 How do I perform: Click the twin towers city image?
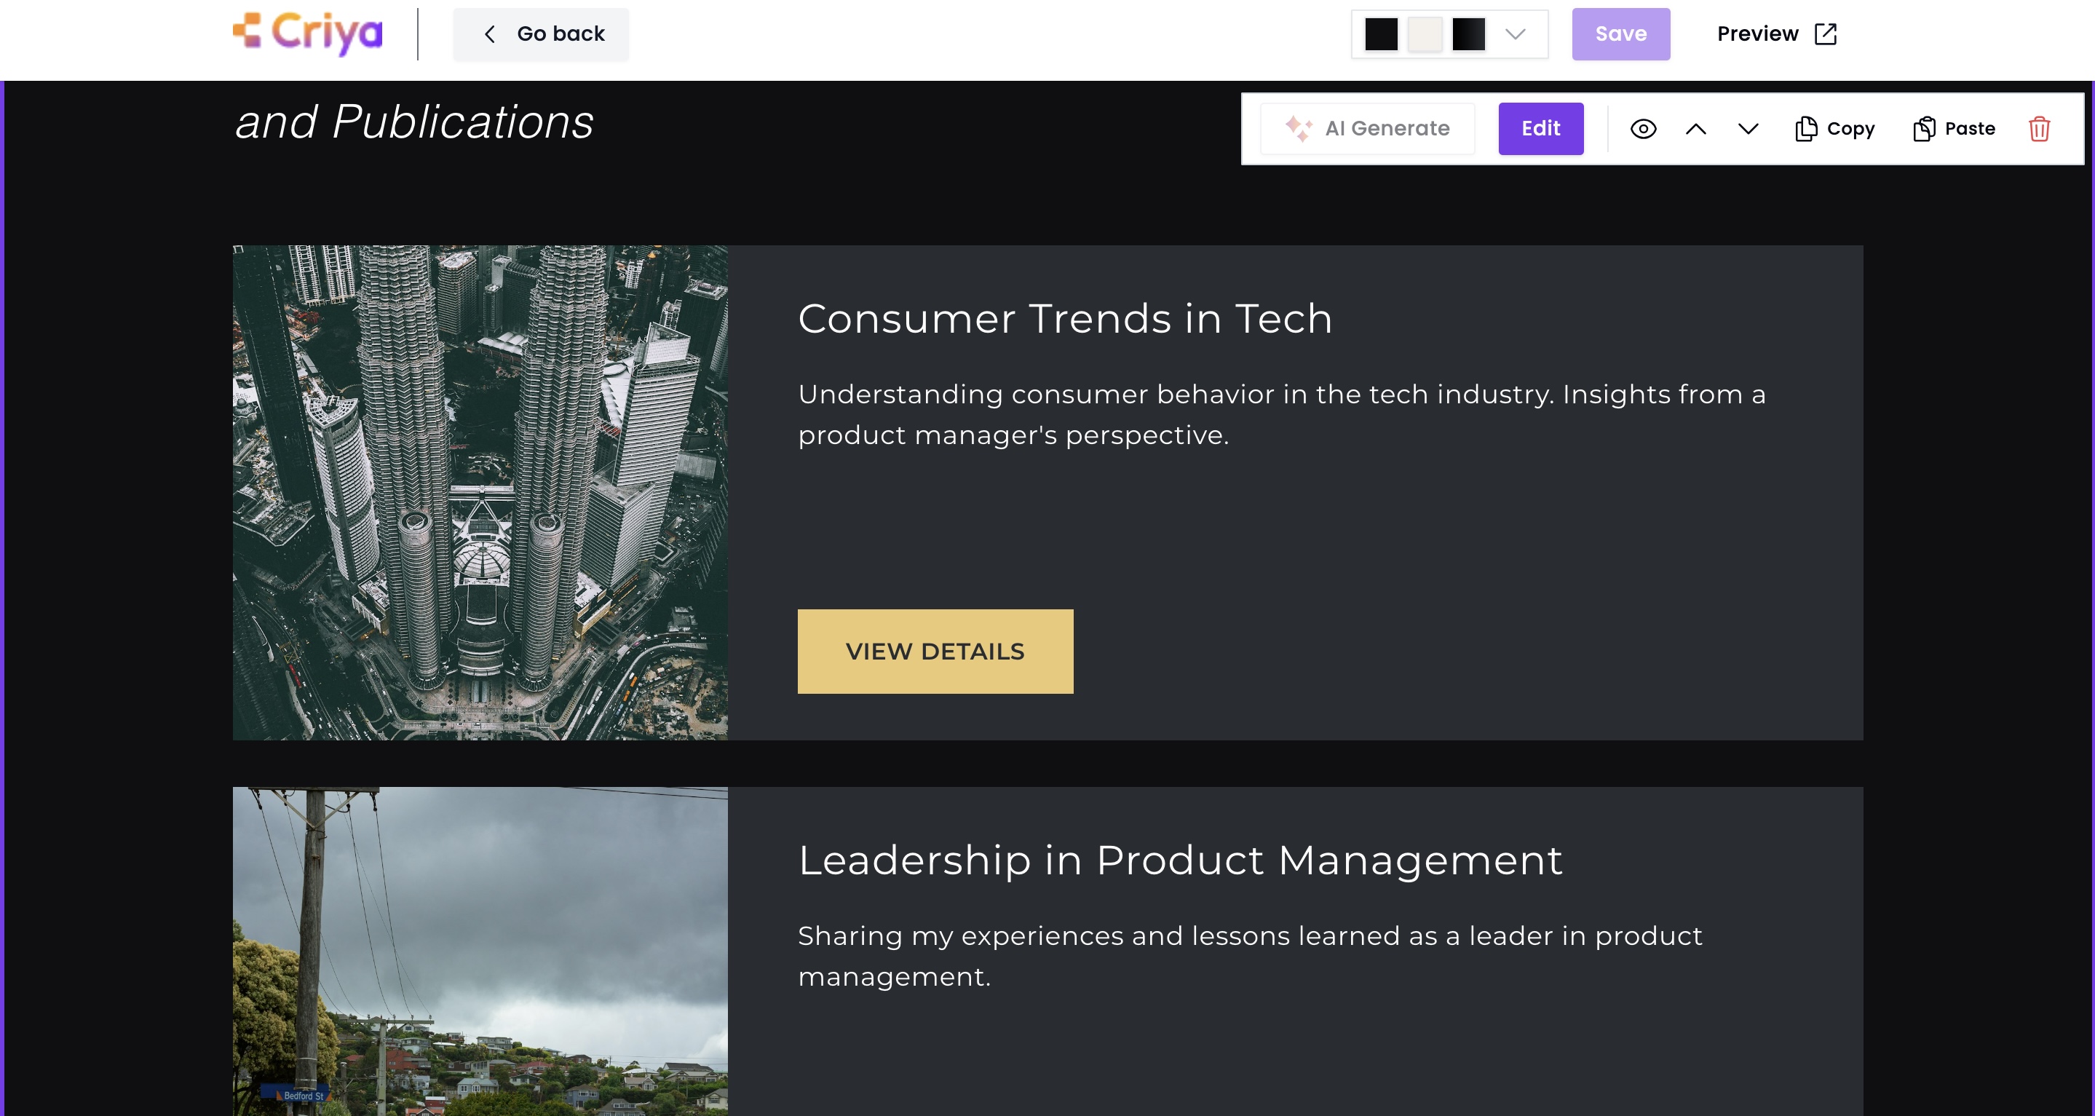(x=480, y=492)
